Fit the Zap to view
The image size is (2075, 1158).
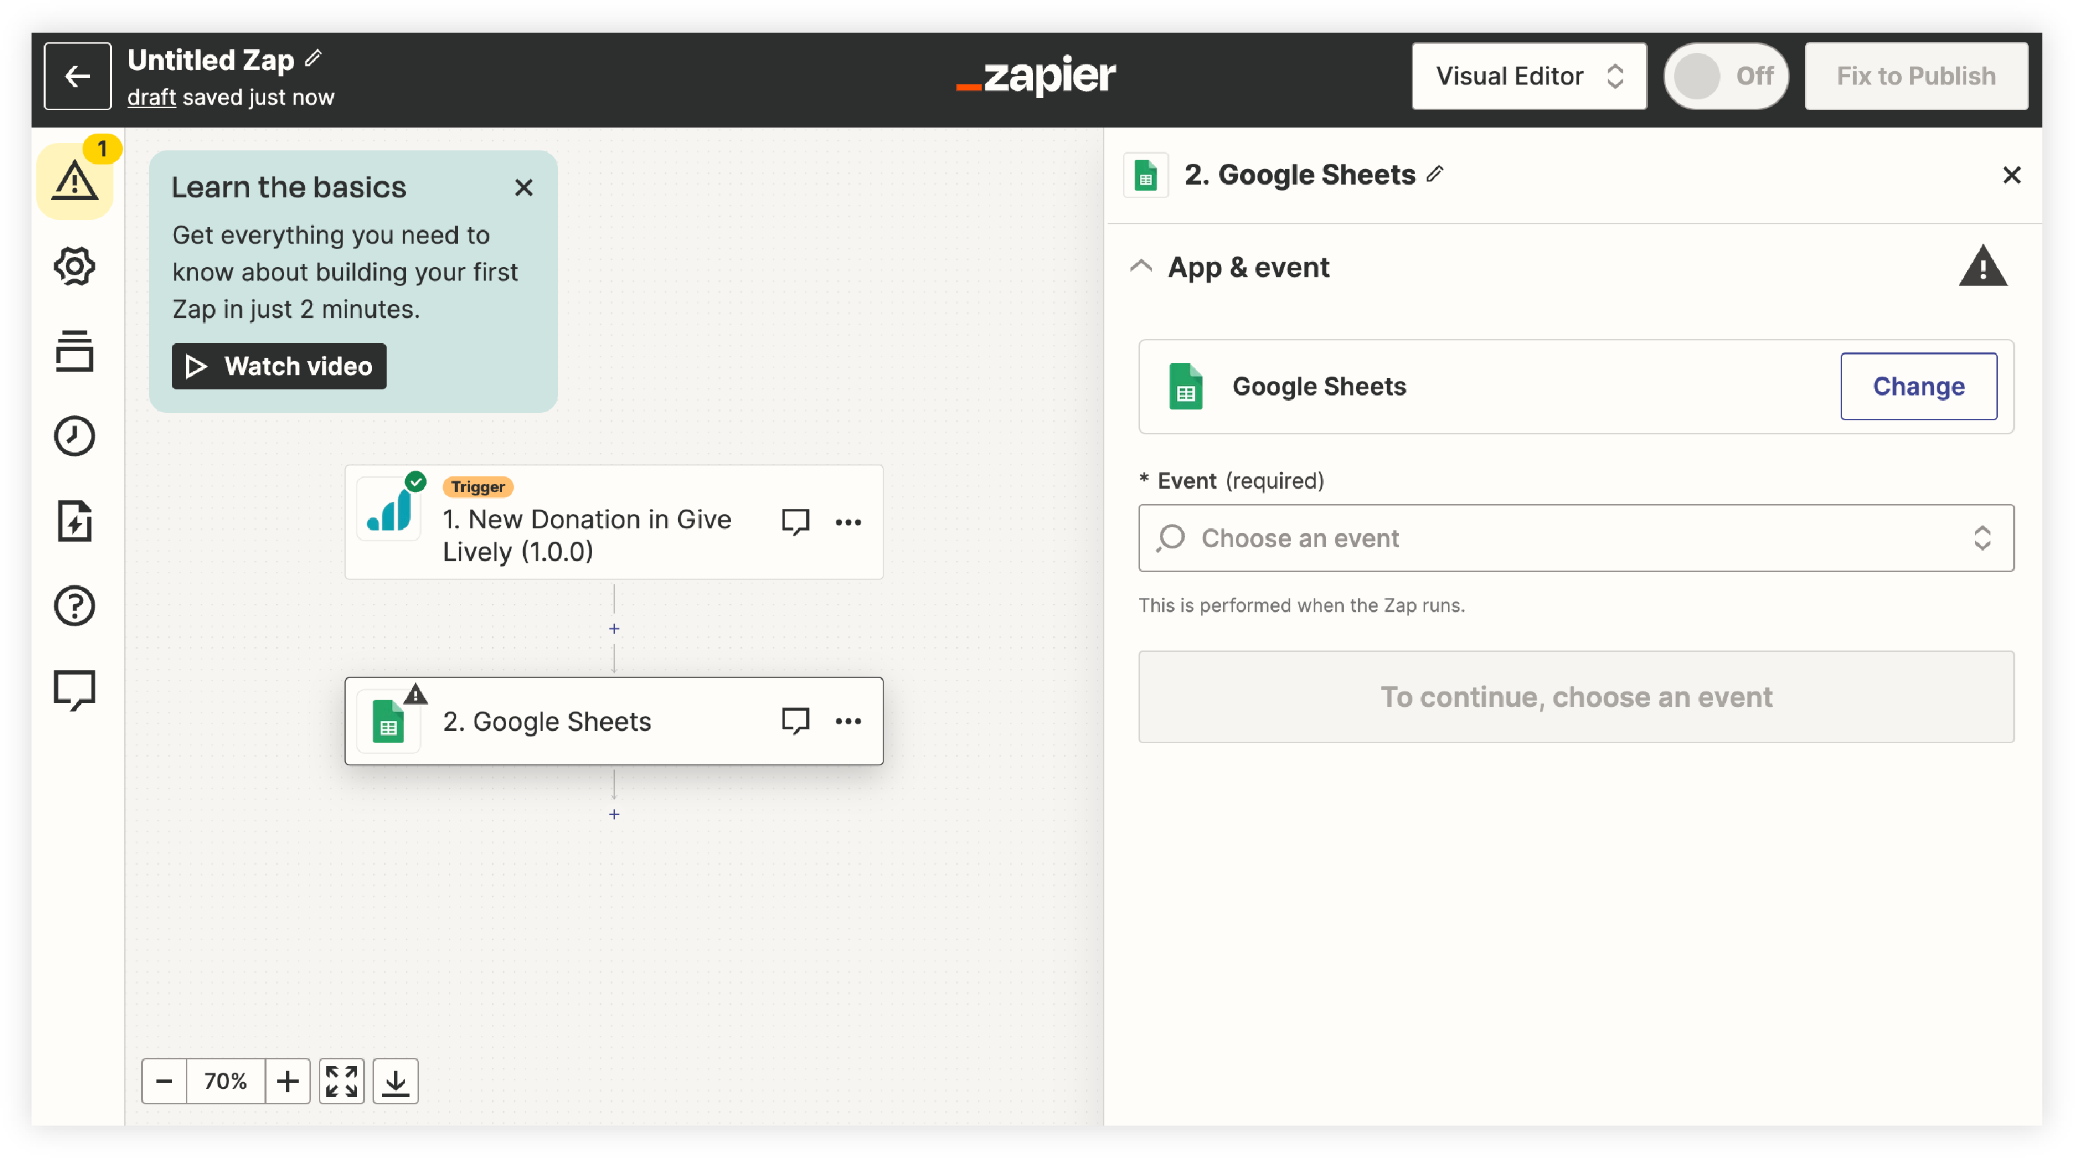point(342,1081)
